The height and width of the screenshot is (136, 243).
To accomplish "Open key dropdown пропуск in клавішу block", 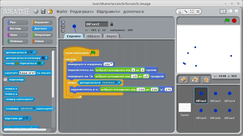I will [28, 108].
